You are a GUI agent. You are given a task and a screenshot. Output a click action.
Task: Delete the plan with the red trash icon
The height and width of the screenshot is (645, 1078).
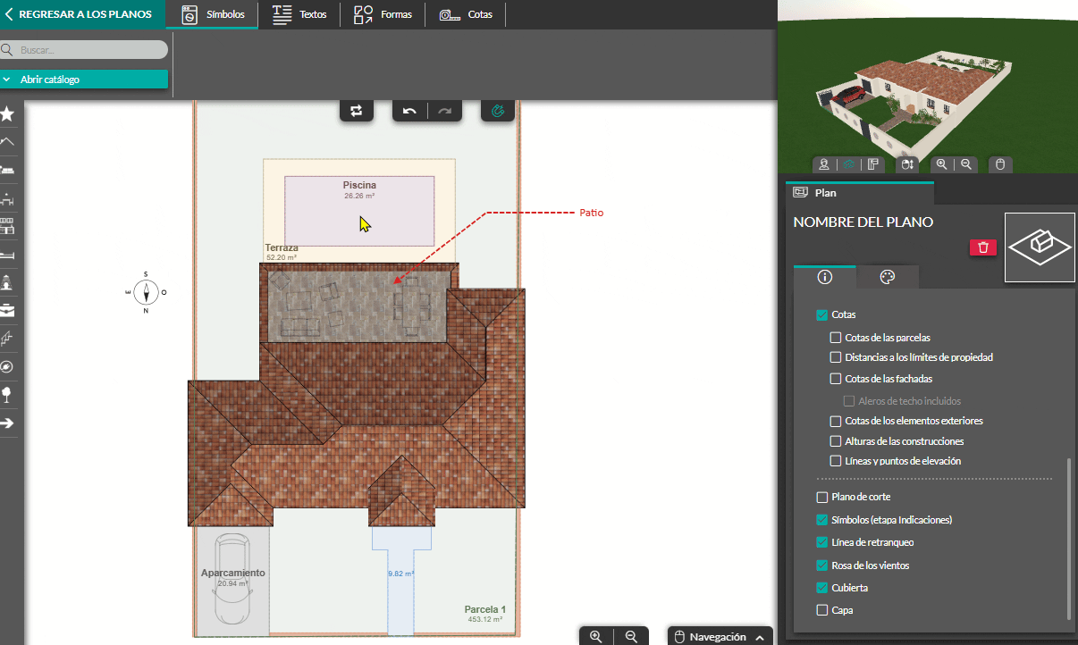point(983,247)
